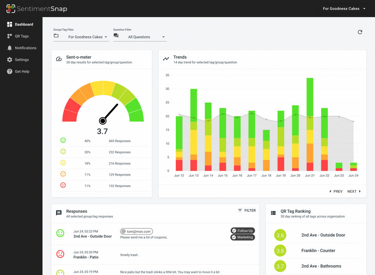This screenshot has height=275, width=375.
Task: Click the green segment of the gauge
Action: pyautogui.click(x=135, y=110)
